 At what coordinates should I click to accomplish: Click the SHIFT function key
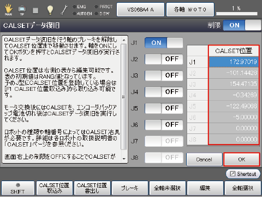[x=17, y=188]
